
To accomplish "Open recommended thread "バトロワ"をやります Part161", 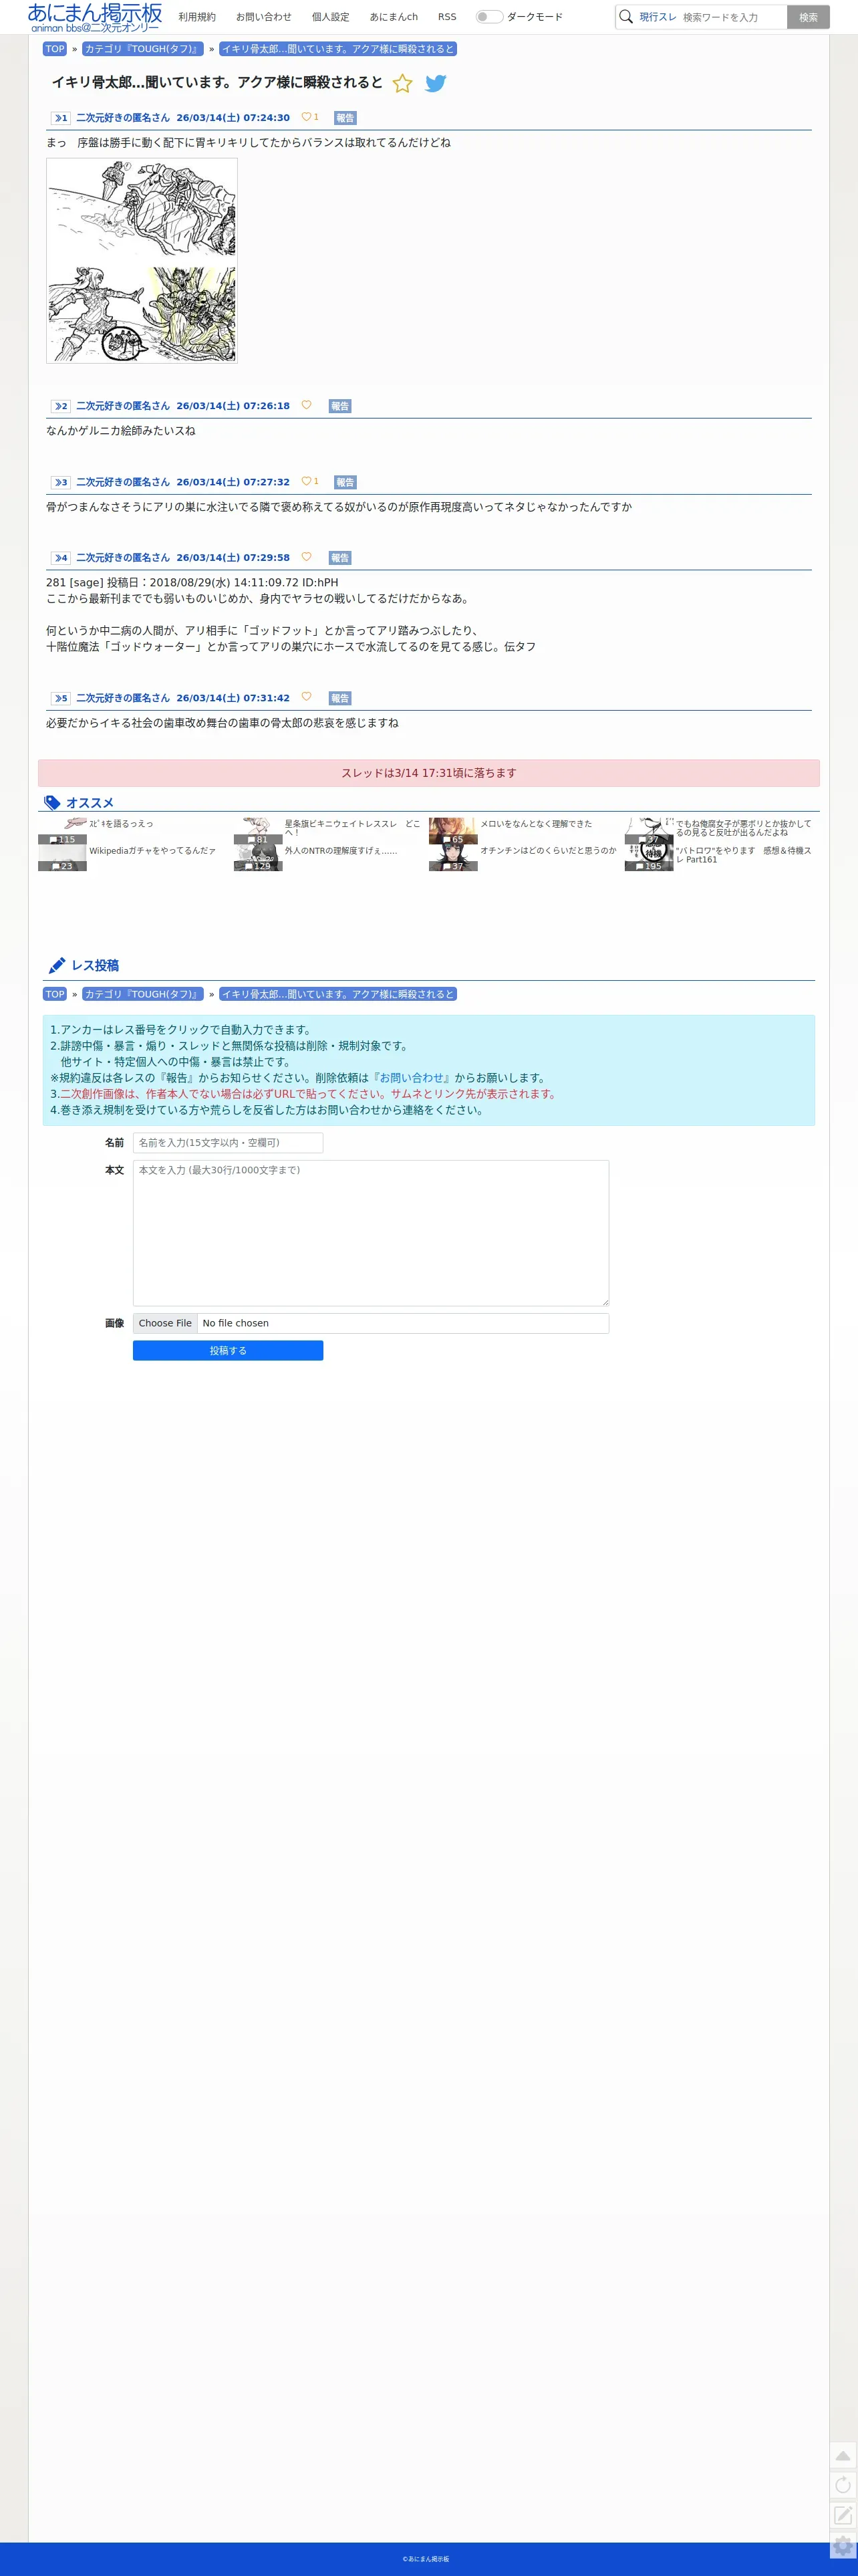I will coord(744,855).
